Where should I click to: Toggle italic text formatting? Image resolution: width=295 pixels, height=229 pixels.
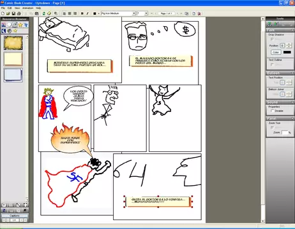pyautogui.click(x=87, y=13)
